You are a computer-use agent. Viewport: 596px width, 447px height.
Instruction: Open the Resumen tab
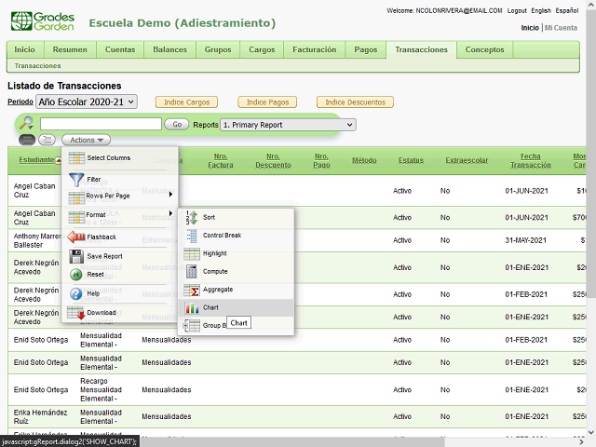pyautogui.click(x=70, y=49)
